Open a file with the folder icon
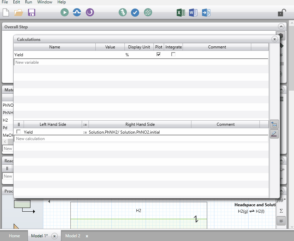Screen dimensions: 294x241 coord(18,13)
